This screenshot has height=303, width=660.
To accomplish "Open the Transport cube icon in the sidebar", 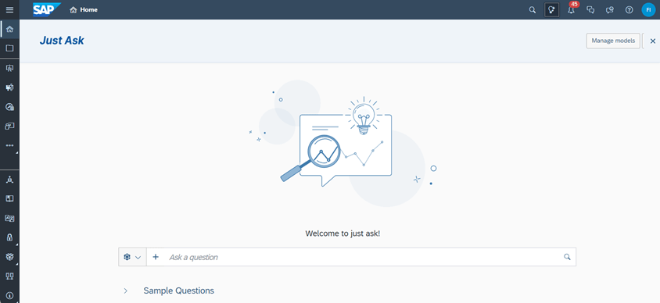I will (9, 257).
